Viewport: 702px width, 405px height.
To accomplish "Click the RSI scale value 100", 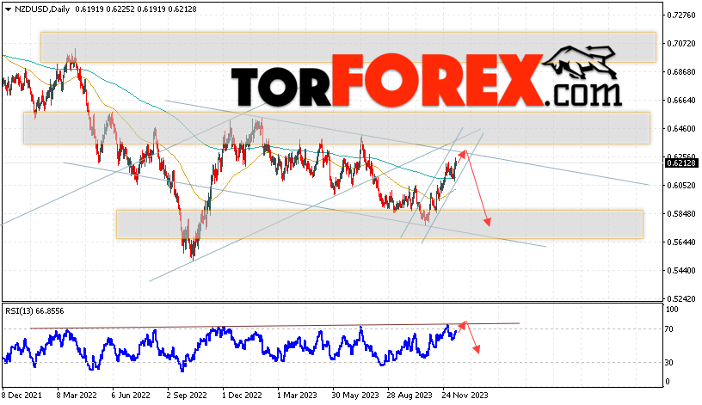I will [x=672, y=310].
